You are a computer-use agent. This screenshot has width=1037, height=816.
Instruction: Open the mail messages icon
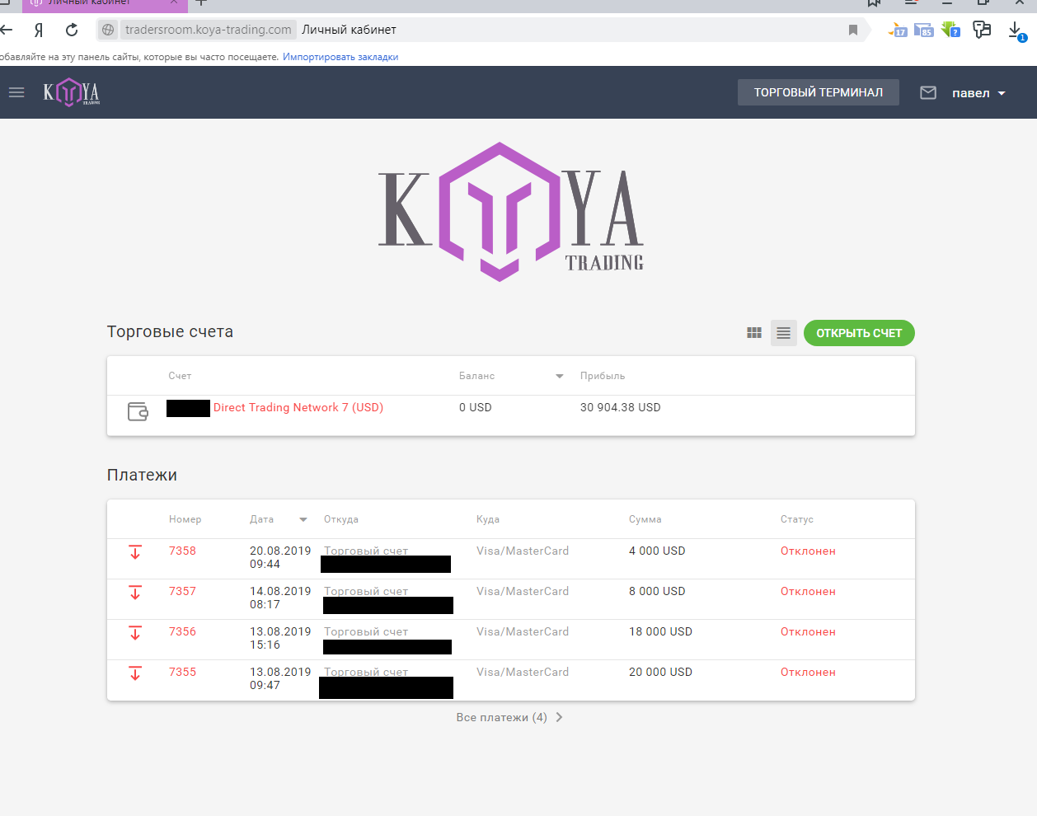click(928, 92)
